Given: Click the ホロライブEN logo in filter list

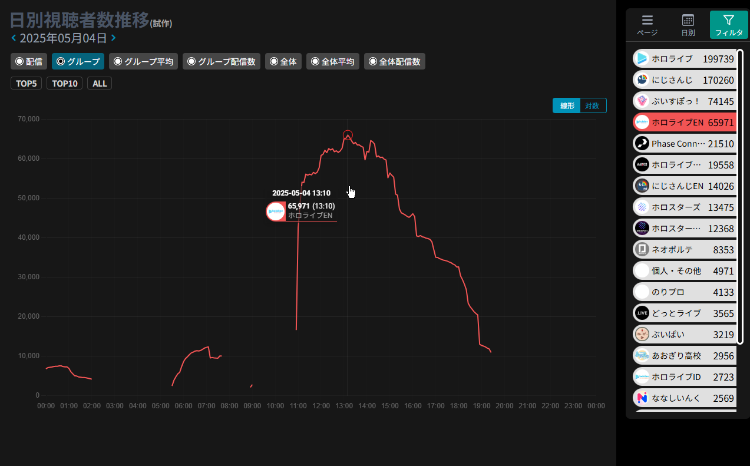Looking at the screenshot, I should [x=642, y=123].
